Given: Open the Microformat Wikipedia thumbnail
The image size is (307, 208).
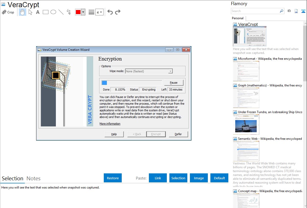Looking at the screenshot, I should coord(246,71).
